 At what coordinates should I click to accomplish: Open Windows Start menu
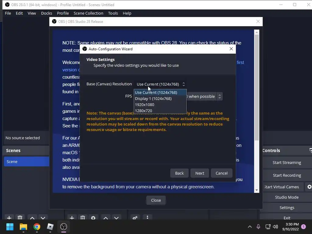10,227
